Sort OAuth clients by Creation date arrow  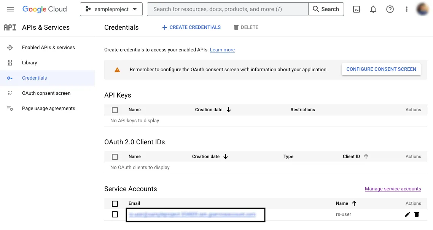(226, 157)
